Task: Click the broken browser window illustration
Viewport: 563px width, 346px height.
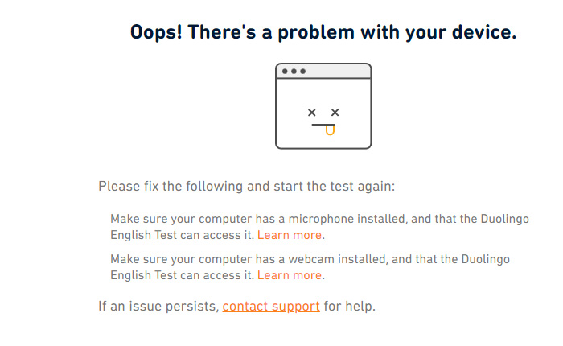Action: click(x=323, y=106)
